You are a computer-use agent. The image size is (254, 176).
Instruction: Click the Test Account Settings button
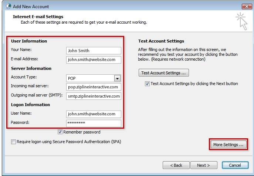[164, 73]
